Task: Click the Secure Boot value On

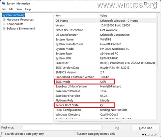Action: pyautogui.click(x=102, y=105)
